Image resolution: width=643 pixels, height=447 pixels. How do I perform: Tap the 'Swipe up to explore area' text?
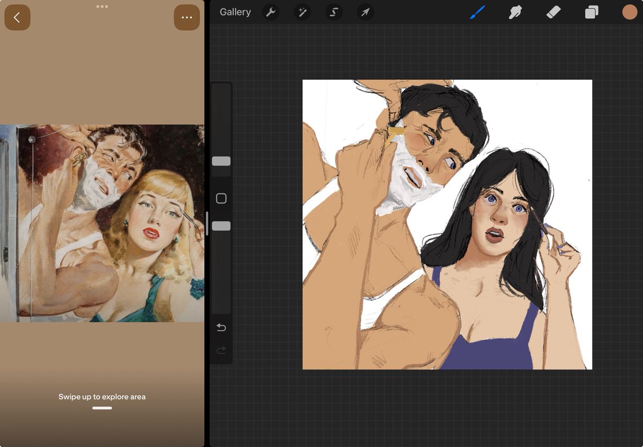pyautogui.click(x=102, y=397)
